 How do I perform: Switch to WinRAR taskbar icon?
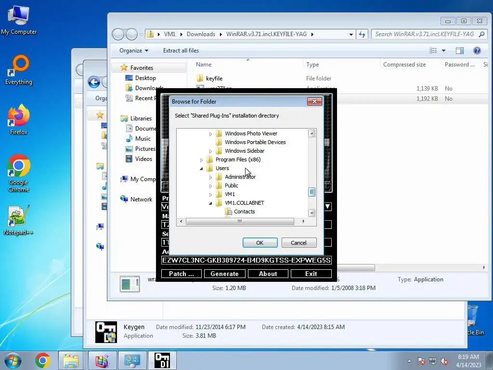(102, 360)
